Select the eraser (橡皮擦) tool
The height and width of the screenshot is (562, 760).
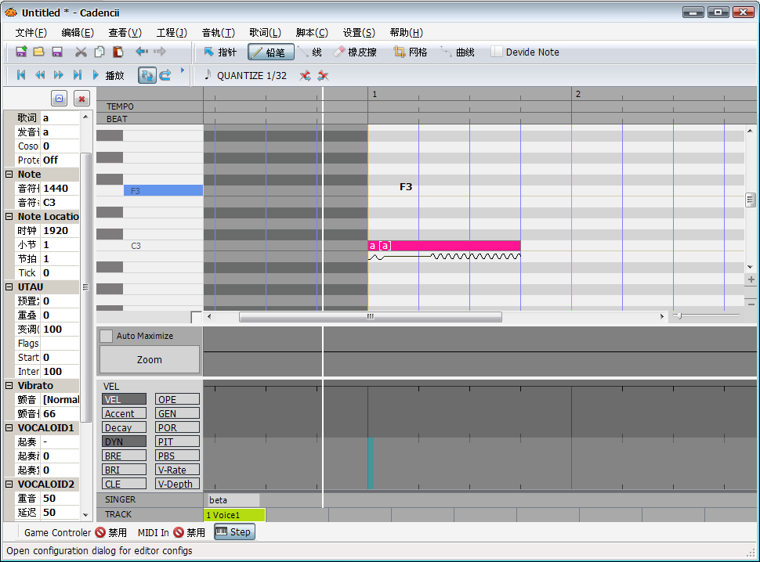click(x=355, y=52)
